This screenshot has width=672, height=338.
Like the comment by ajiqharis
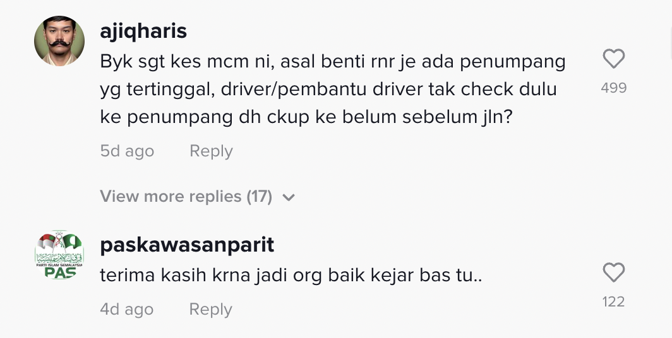[x=613, y=59]
